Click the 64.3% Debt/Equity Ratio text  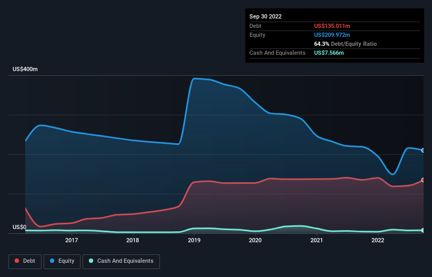[x=345, y=44]
